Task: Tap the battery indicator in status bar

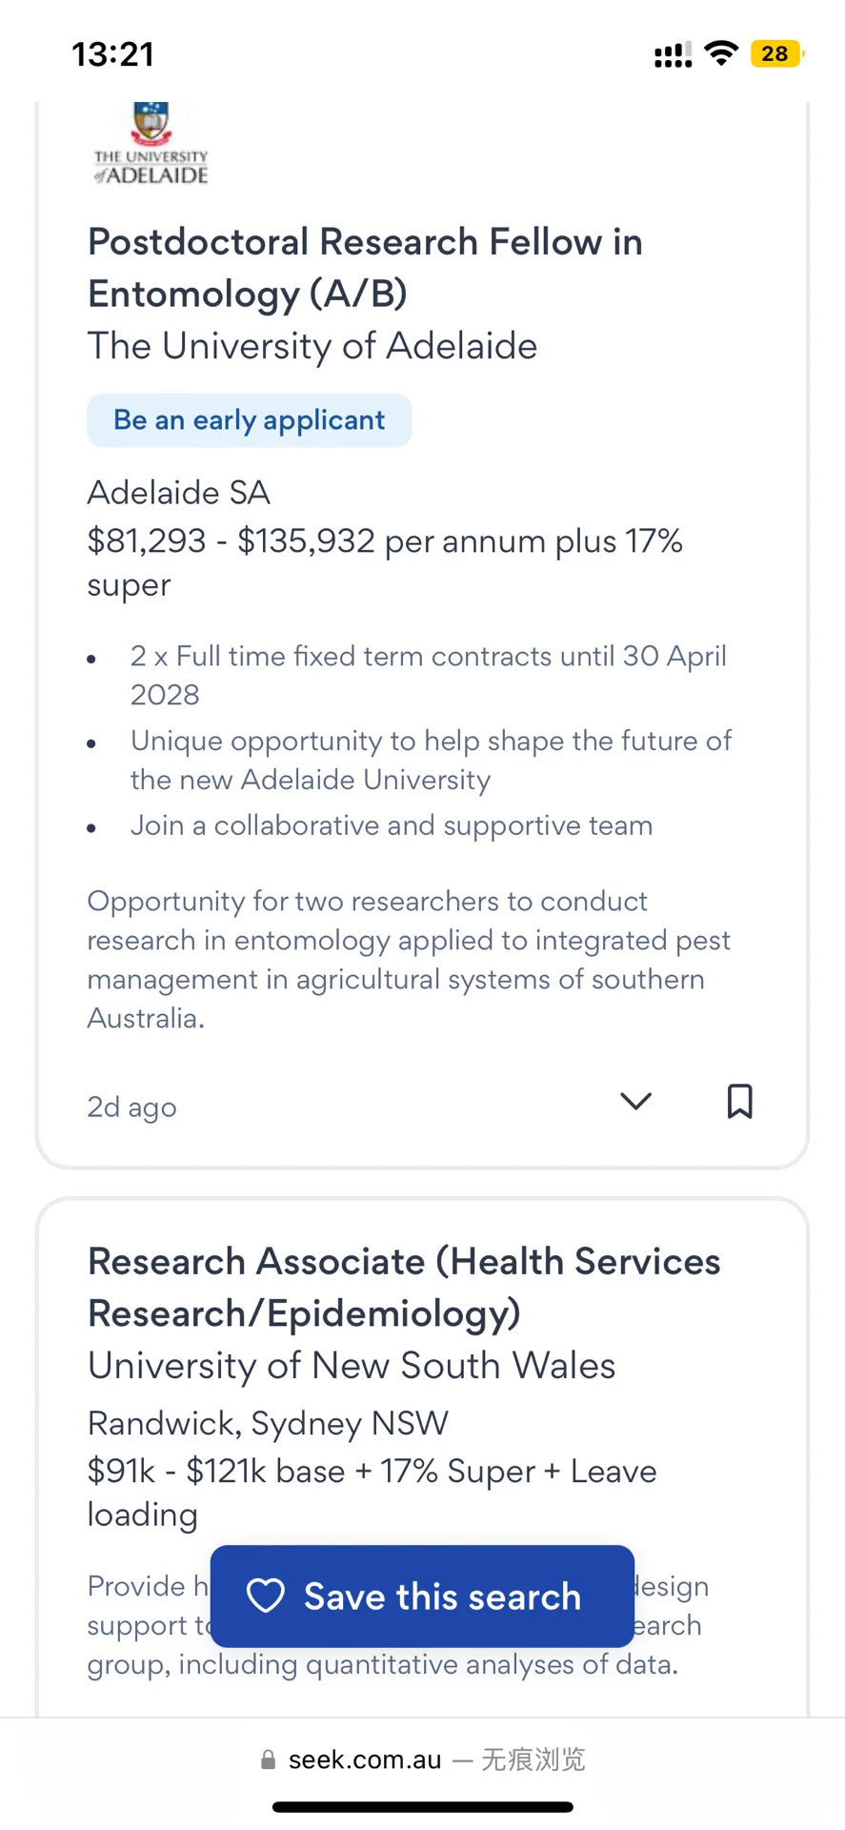Action: tap(777, 53)
